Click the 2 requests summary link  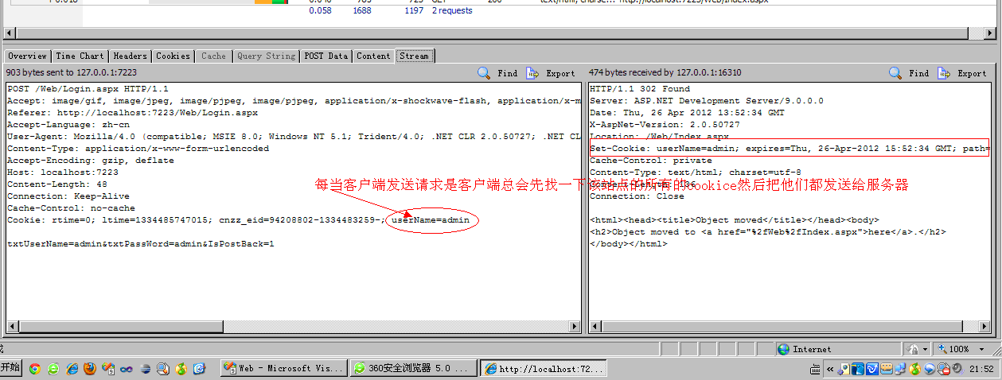pyautogui.click(x=451, y=11)
